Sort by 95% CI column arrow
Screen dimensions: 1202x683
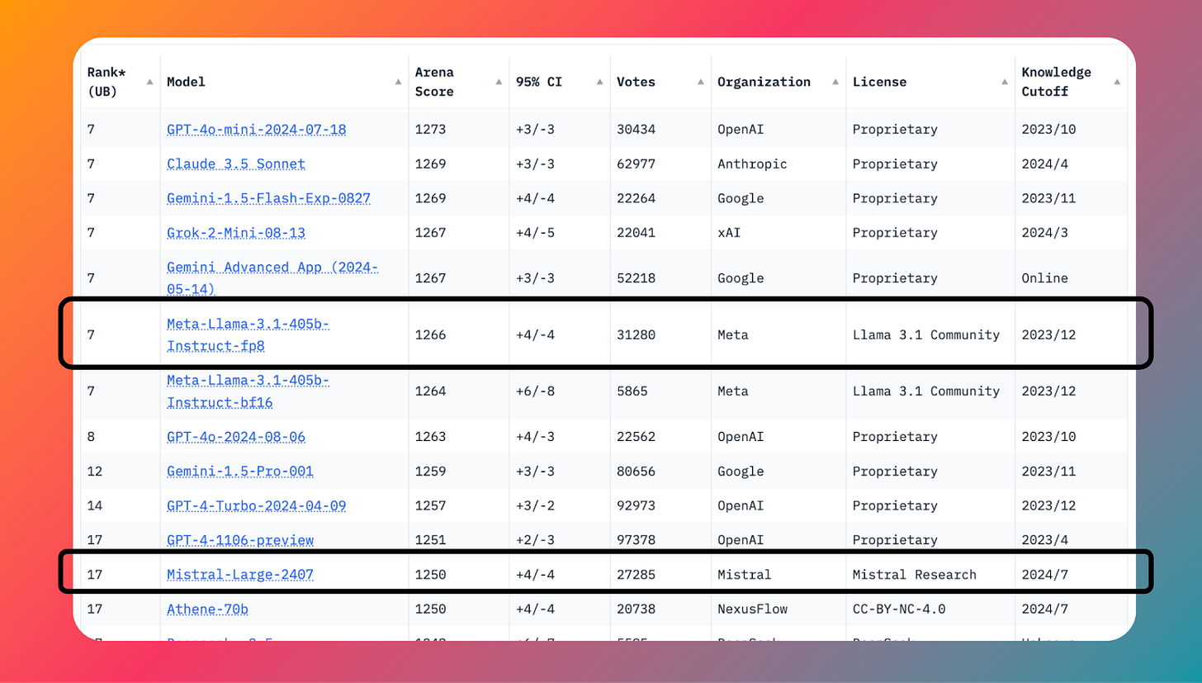(x=600, y=82)
